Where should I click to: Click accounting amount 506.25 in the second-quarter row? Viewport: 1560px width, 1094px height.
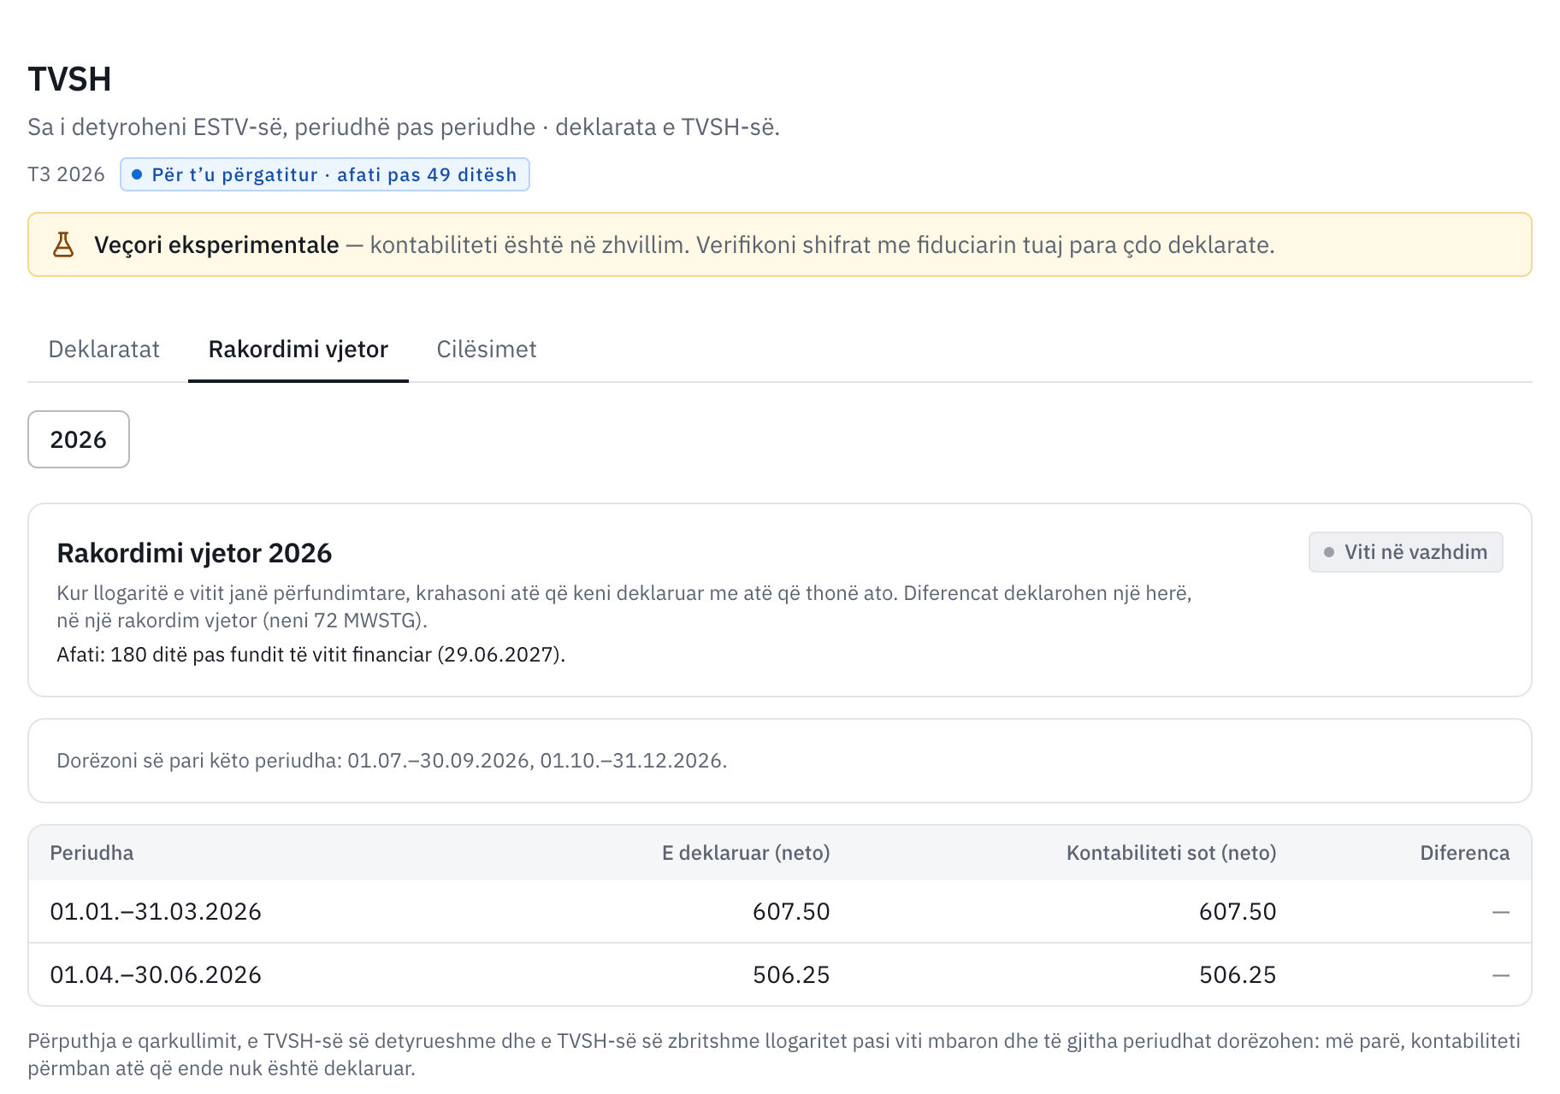coord(1238,974)
